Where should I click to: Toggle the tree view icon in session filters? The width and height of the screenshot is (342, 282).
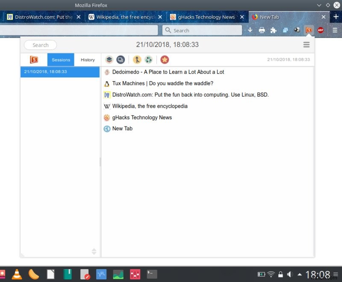coord(136,60)
